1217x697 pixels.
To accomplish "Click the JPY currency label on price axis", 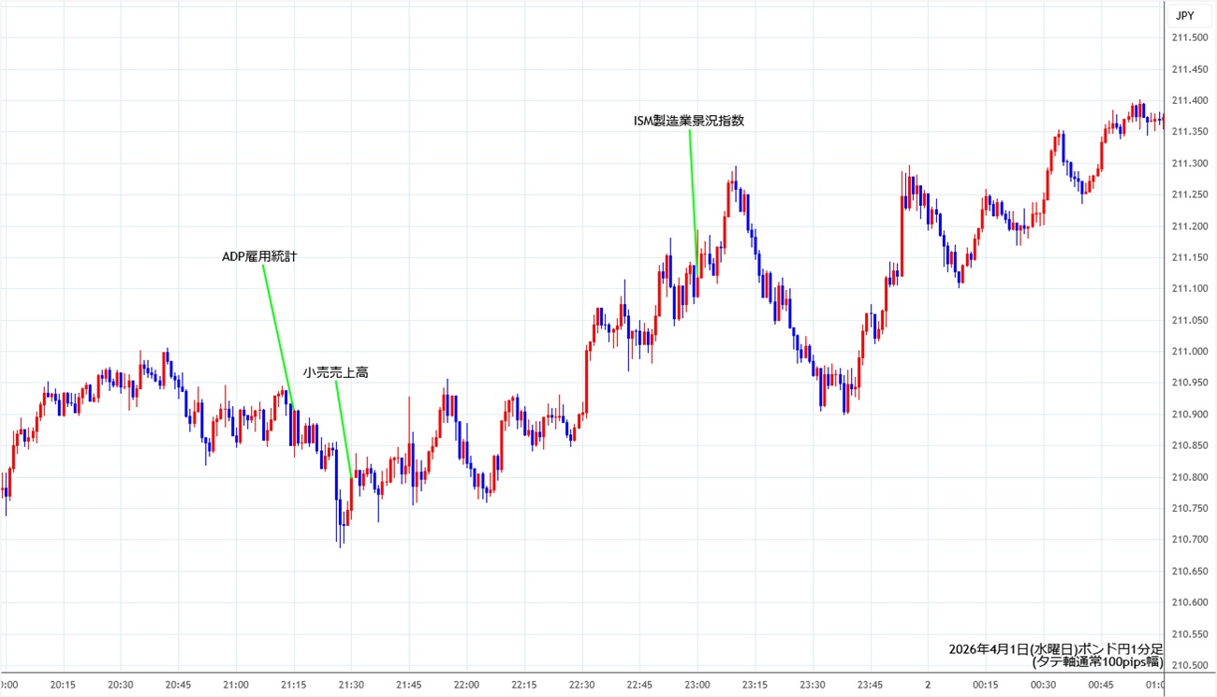I will 1184,15.
